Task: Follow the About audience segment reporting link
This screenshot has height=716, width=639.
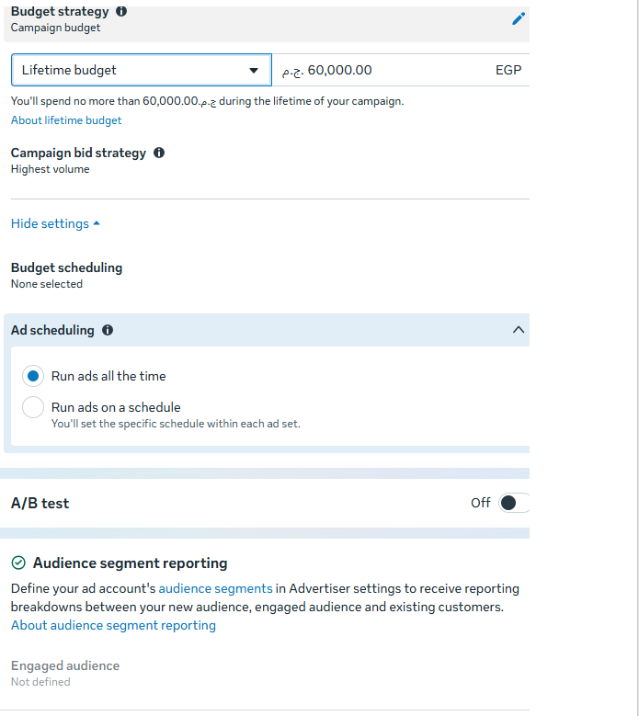Action: (113, 625)
